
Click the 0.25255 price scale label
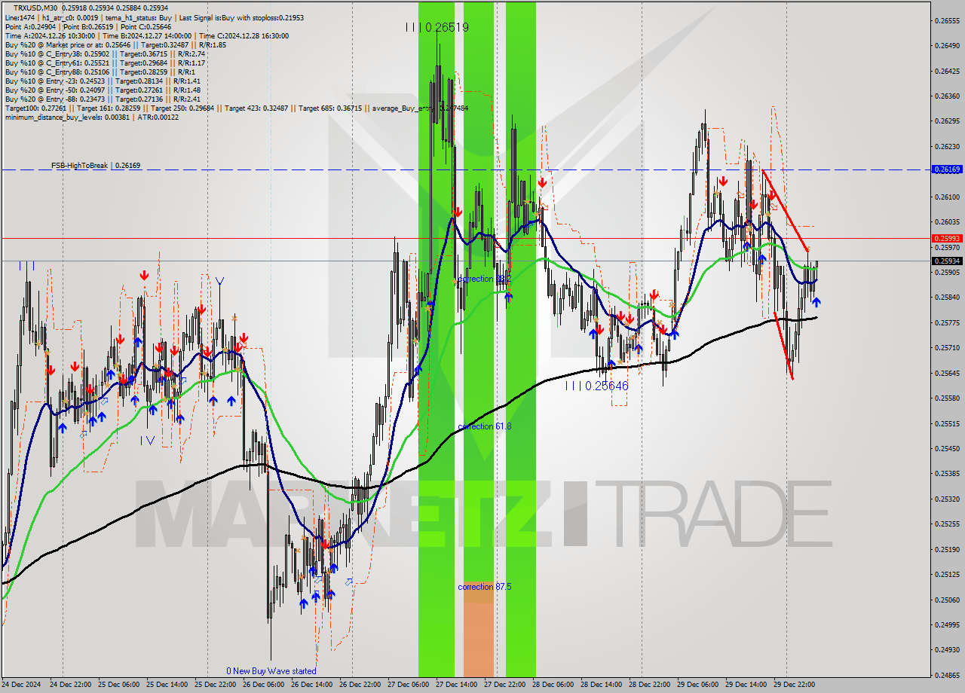click(947, 524)
